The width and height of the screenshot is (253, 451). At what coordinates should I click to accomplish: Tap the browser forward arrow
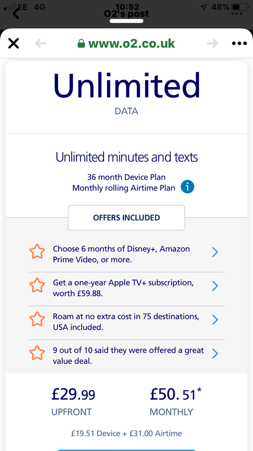click(212, 43)
